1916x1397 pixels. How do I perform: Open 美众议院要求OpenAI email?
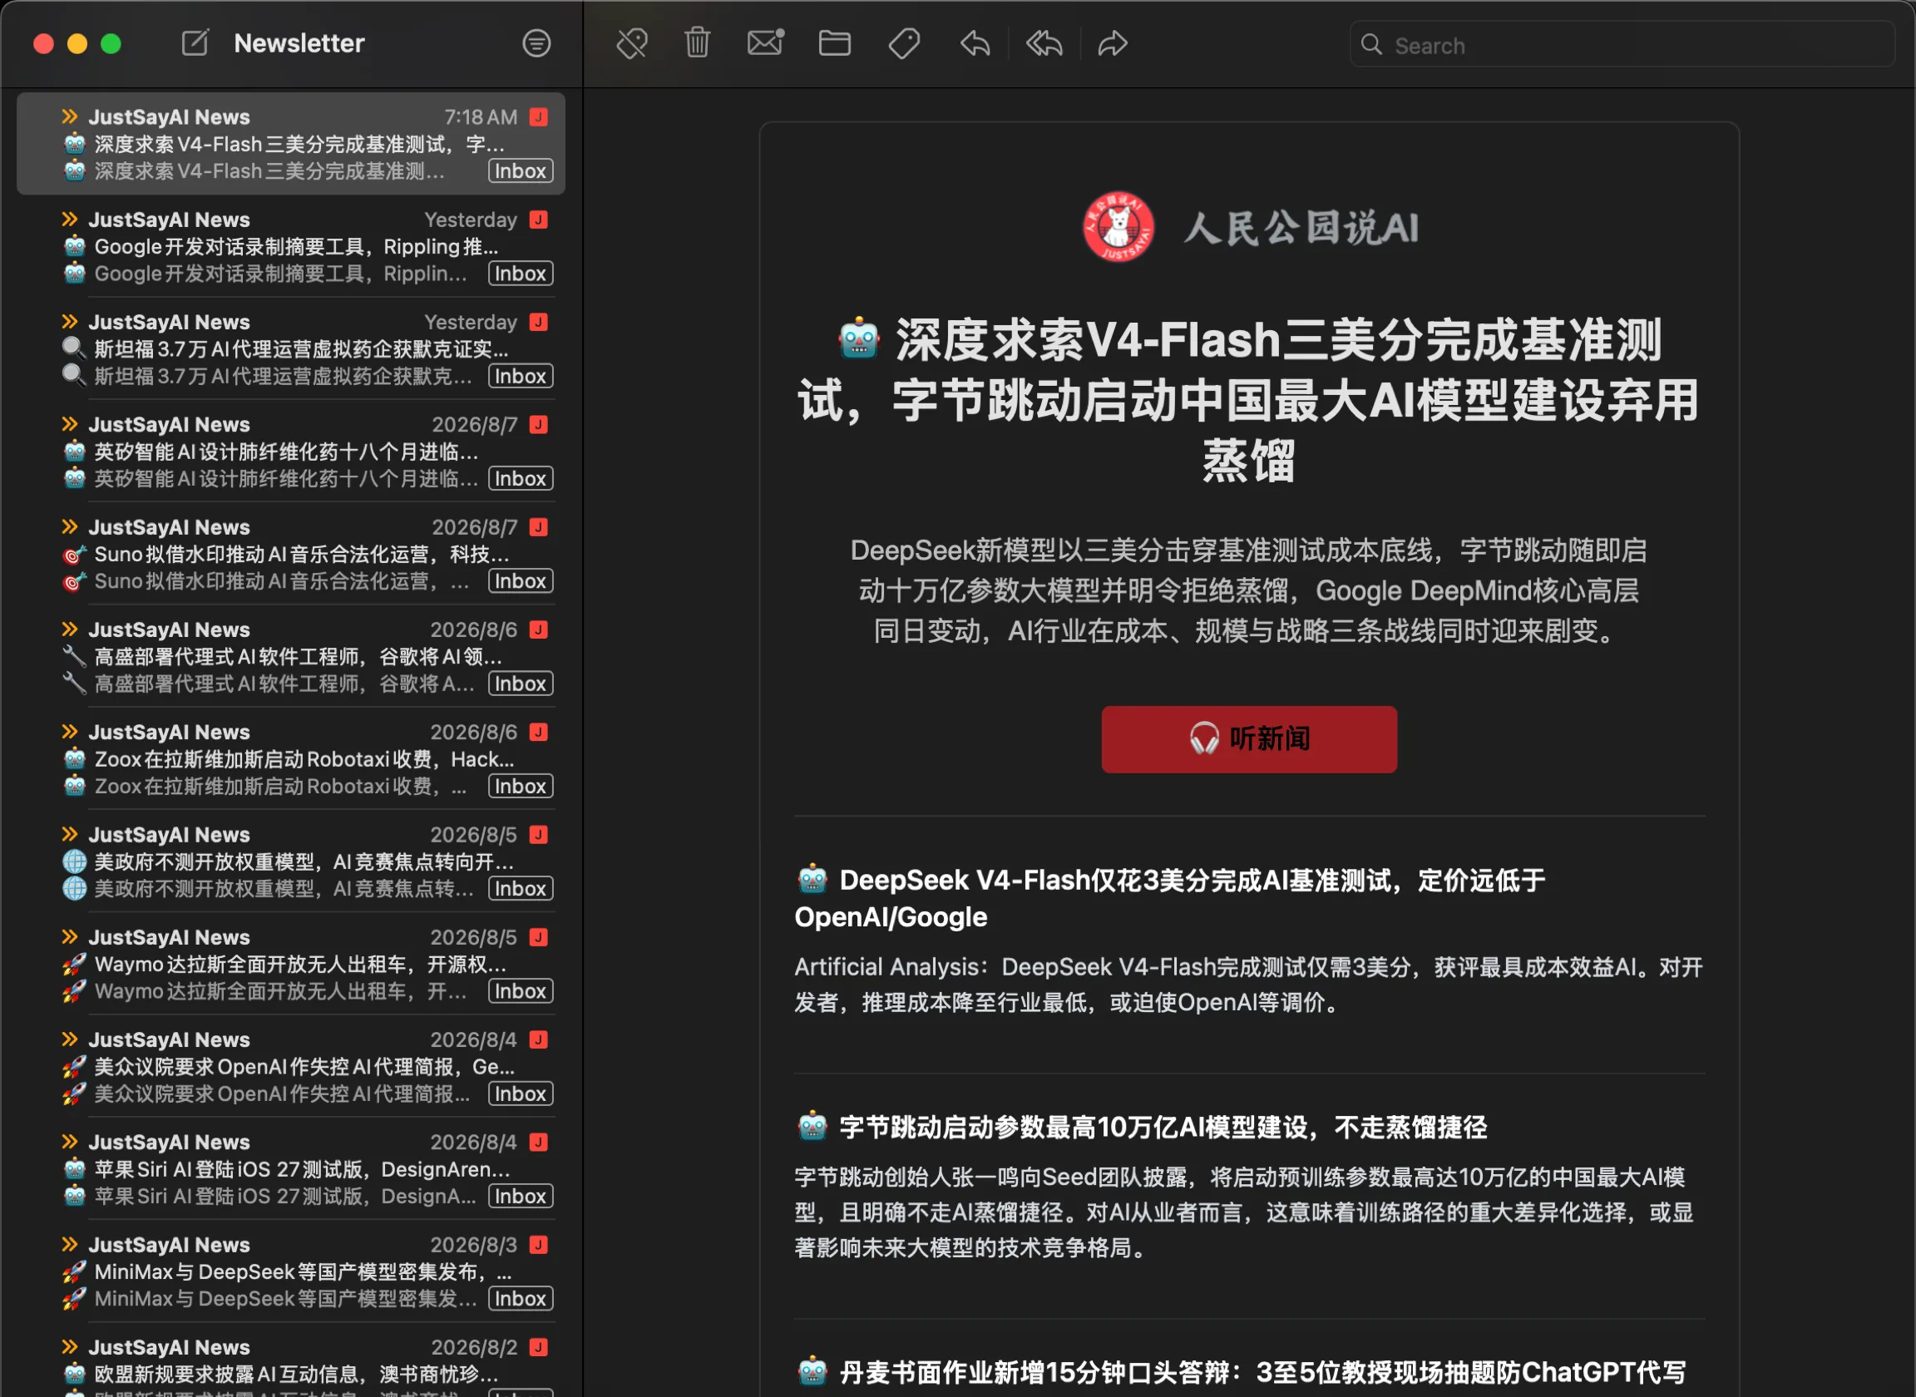point(291,1066)
